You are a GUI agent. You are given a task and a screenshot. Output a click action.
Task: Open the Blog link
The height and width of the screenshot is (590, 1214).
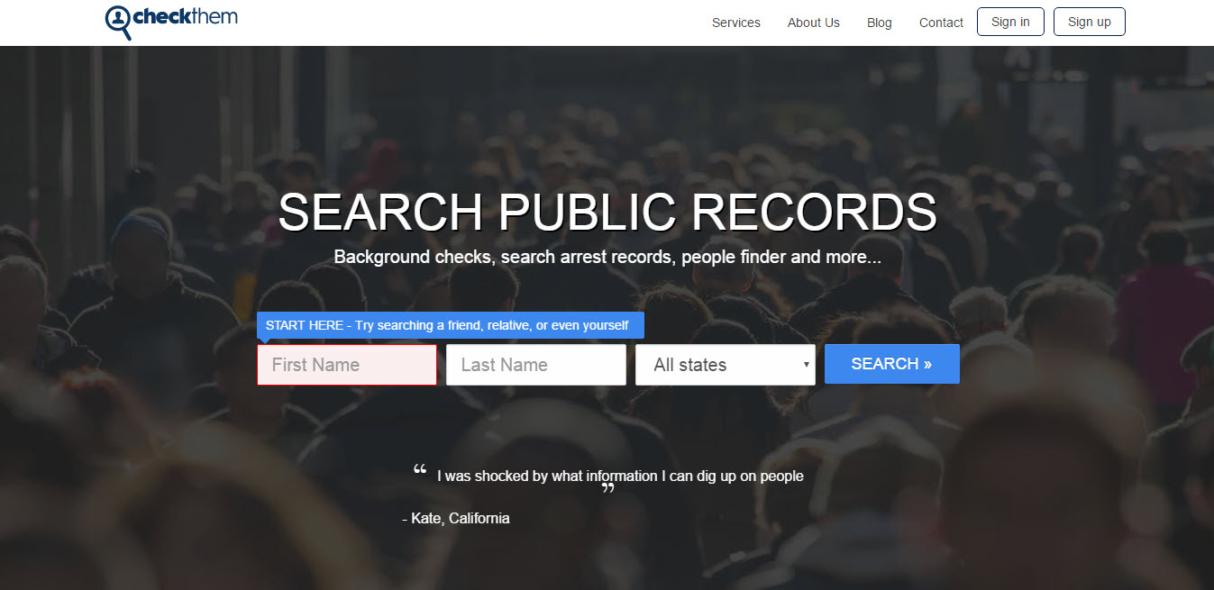click(x=880, y=23)
